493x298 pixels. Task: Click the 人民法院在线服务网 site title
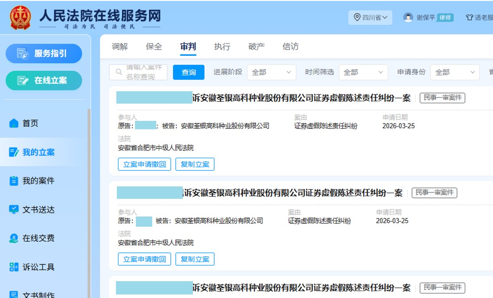click(x=100, y=15)
